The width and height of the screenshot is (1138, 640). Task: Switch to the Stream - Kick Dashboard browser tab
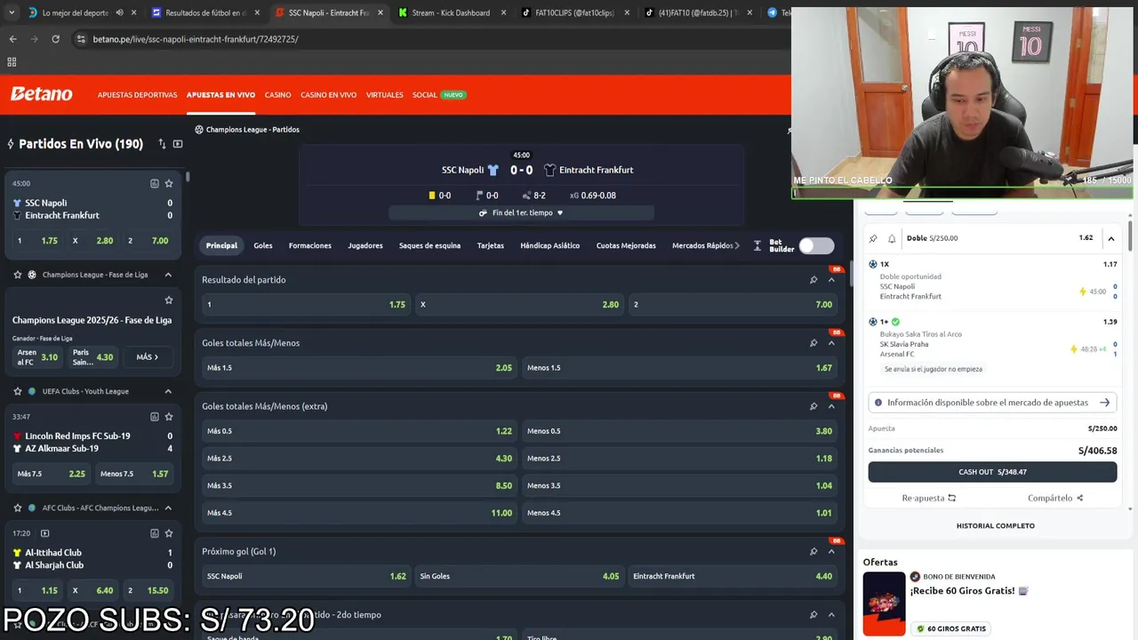451,13
